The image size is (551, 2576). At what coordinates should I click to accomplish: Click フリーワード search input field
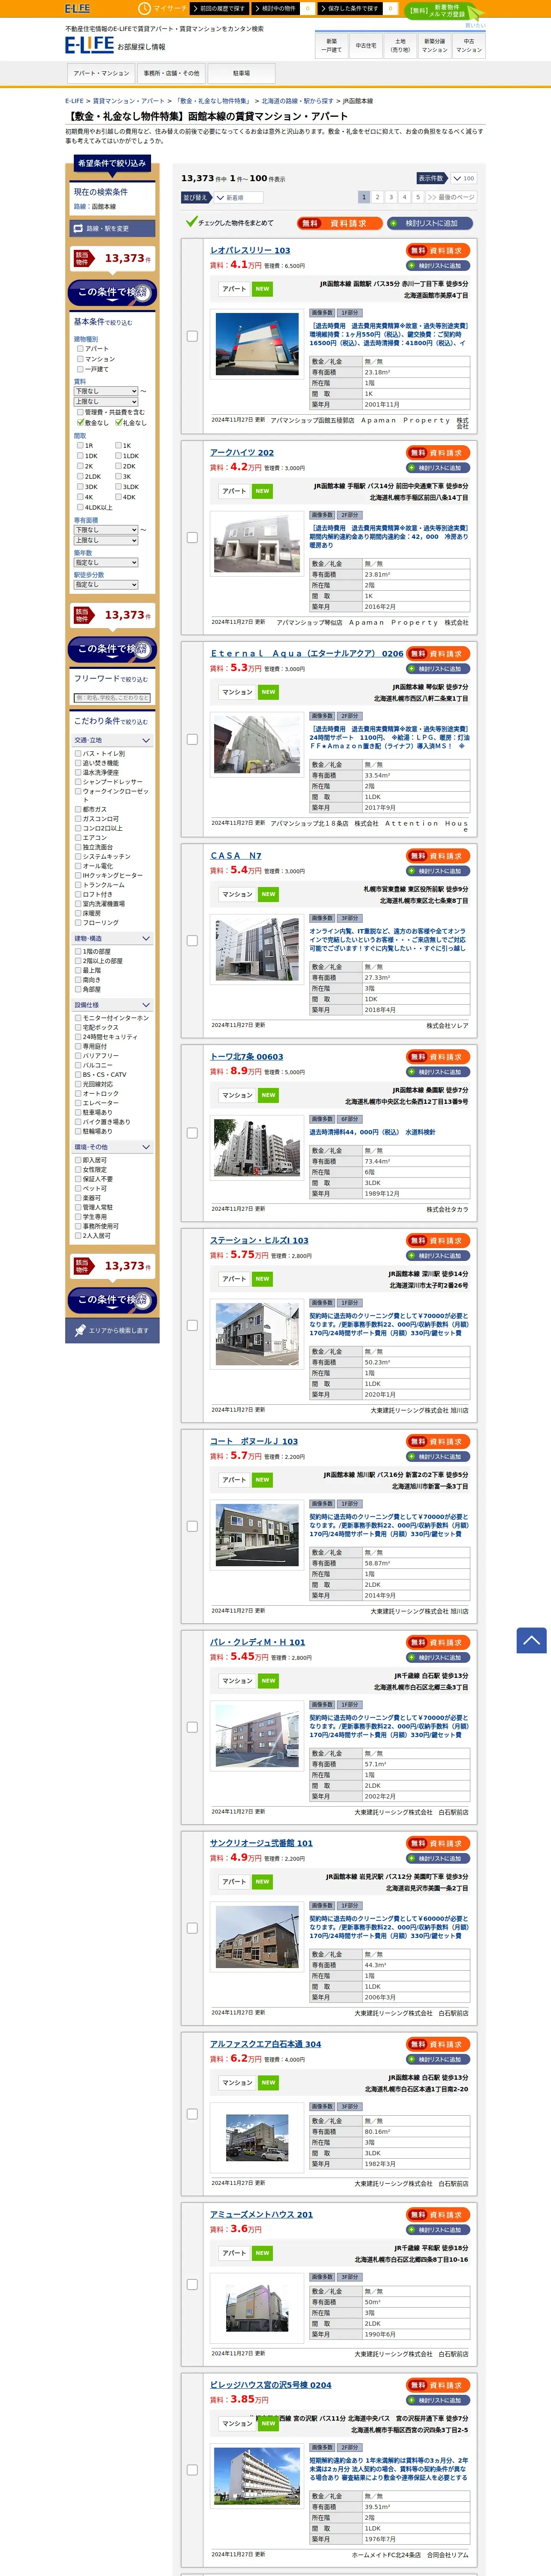(x=112, y=698)
